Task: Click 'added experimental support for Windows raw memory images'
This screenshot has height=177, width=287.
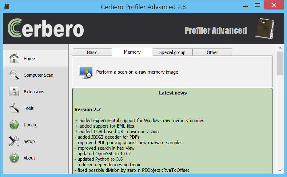Action: [x=139, y=121]
